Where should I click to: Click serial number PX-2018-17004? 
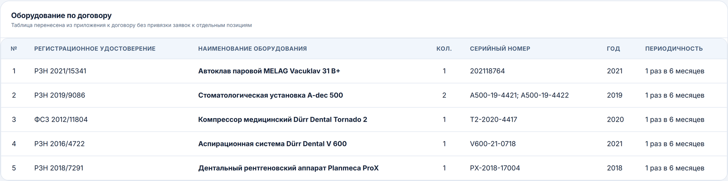(495, 168)
